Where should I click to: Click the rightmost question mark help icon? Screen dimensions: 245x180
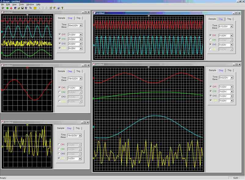[x=62, y=8]
